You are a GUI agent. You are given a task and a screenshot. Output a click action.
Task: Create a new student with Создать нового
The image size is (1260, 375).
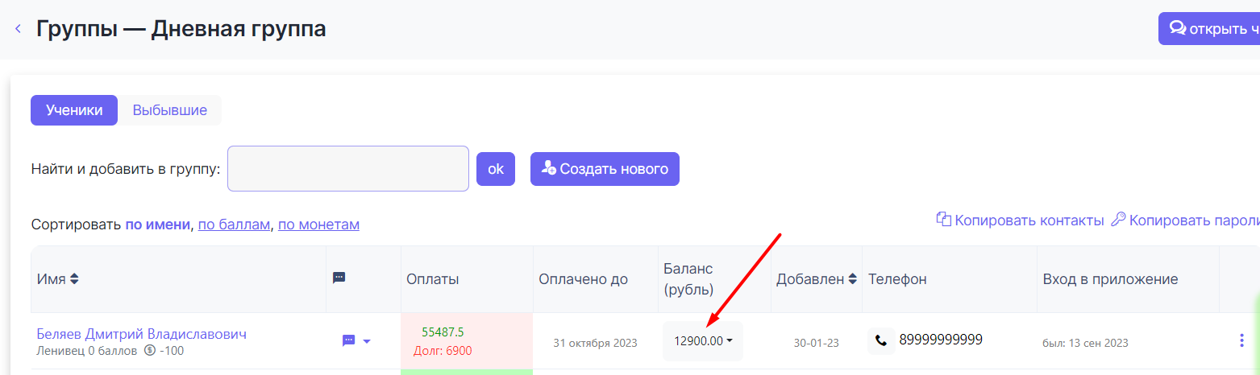pos(605,169)
